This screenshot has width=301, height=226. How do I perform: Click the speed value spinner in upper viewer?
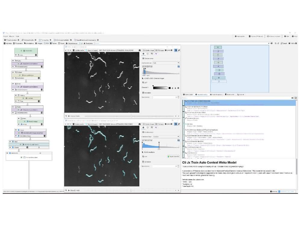click(x=166, y=97)
